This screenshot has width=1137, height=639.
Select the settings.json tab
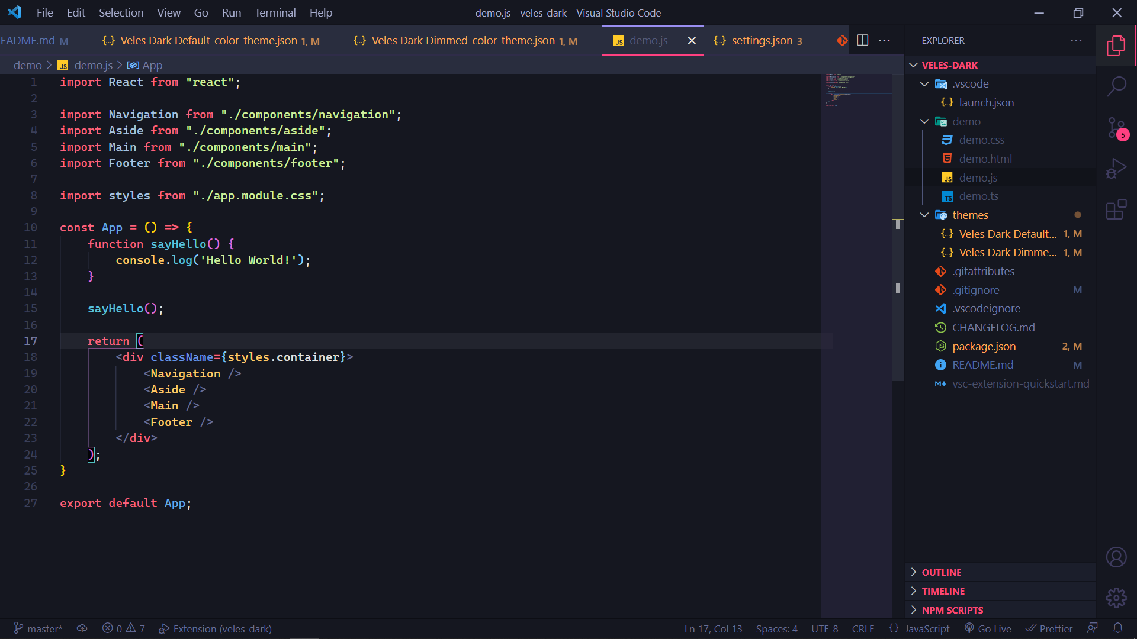[x=762, y=41]
